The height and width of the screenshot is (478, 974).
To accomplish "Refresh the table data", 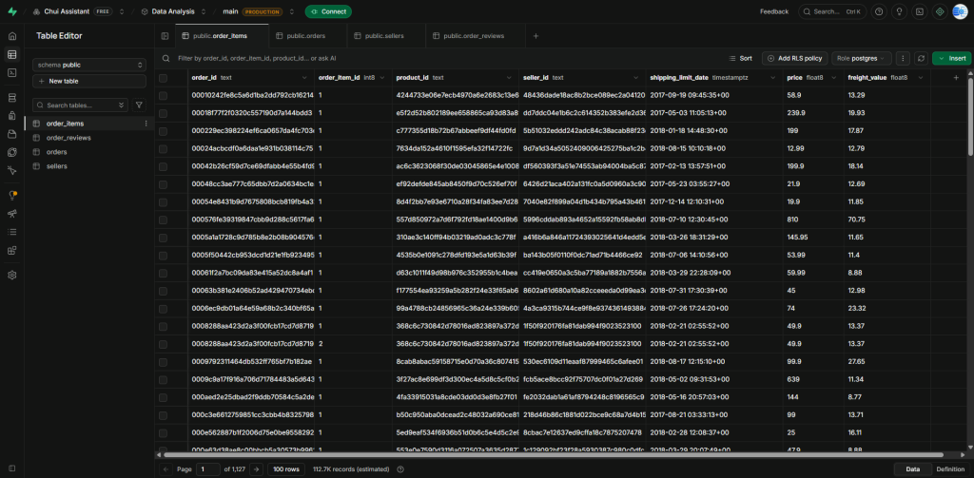I will pyautogui.click(x=921, y=58).
